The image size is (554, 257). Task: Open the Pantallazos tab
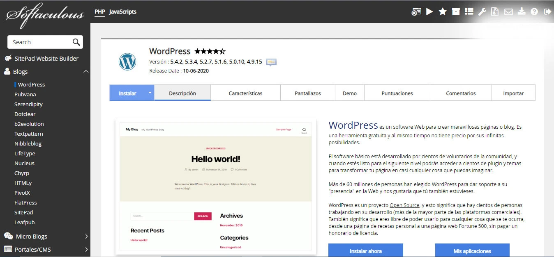pos(308,93)
